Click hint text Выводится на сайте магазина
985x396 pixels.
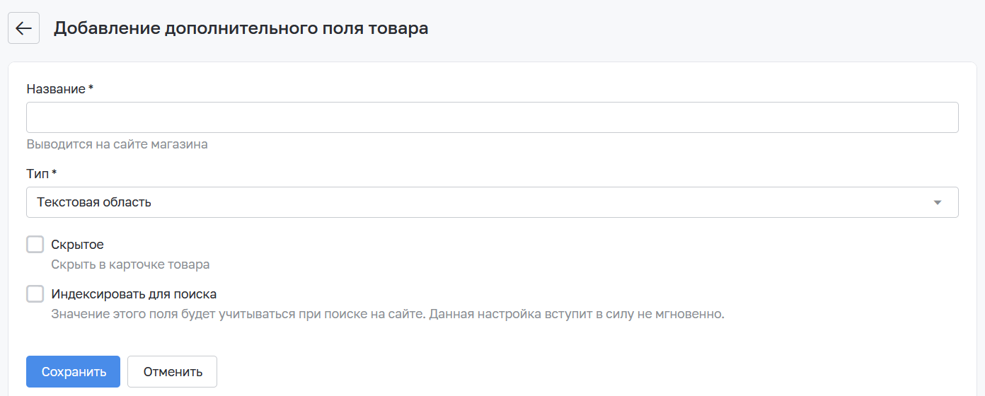coord(117,144)
